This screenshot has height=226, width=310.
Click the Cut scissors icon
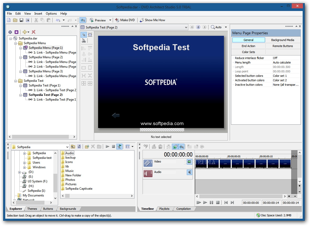[36, 20]
